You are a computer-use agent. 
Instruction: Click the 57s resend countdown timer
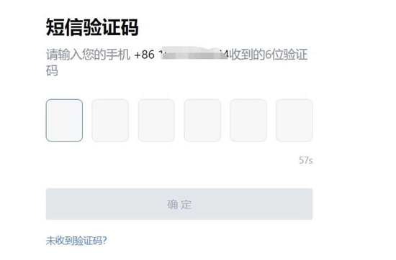pos(306,160)
